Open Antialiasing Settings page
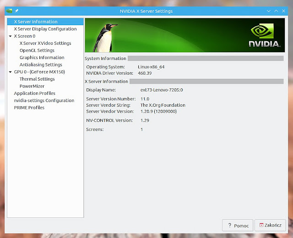 click(x=41, y=65)
